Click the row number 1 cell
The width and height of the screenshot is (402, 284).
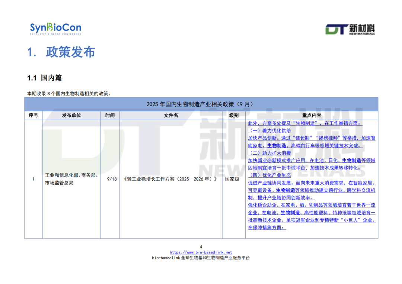point(33,179)
